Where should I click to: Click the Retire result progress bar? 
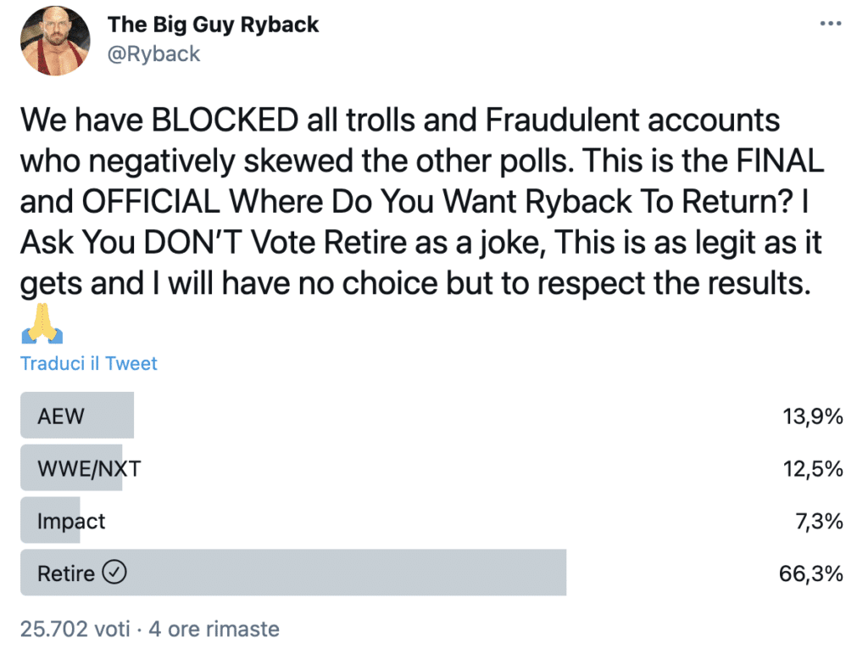point(293,573)
